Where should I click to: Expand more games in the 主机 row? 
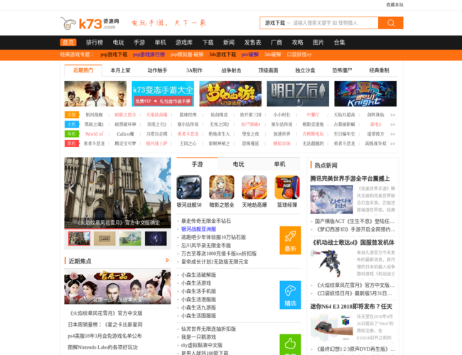point(392,124)
